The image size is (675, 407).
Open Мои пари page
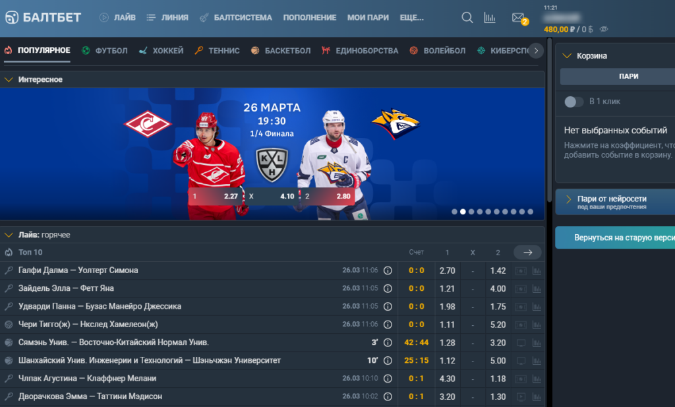coord(368,18)
